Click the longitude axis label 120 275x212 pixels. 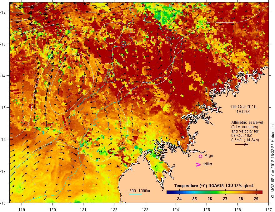(x=52, y=210)
